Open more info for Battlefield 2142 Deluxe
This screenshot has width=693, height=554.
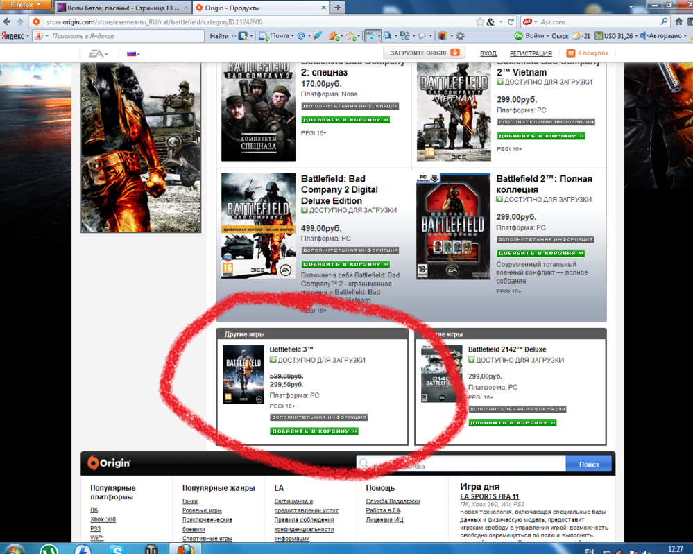[x=517, y=409]
